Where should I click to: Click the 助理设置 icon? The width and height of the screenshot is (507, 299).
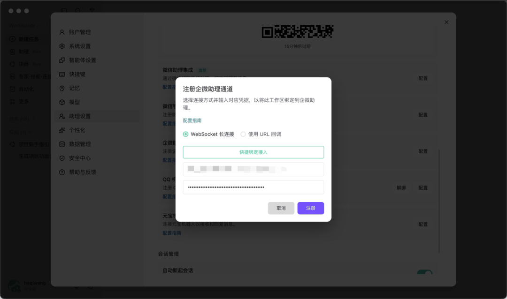(62, 116)
